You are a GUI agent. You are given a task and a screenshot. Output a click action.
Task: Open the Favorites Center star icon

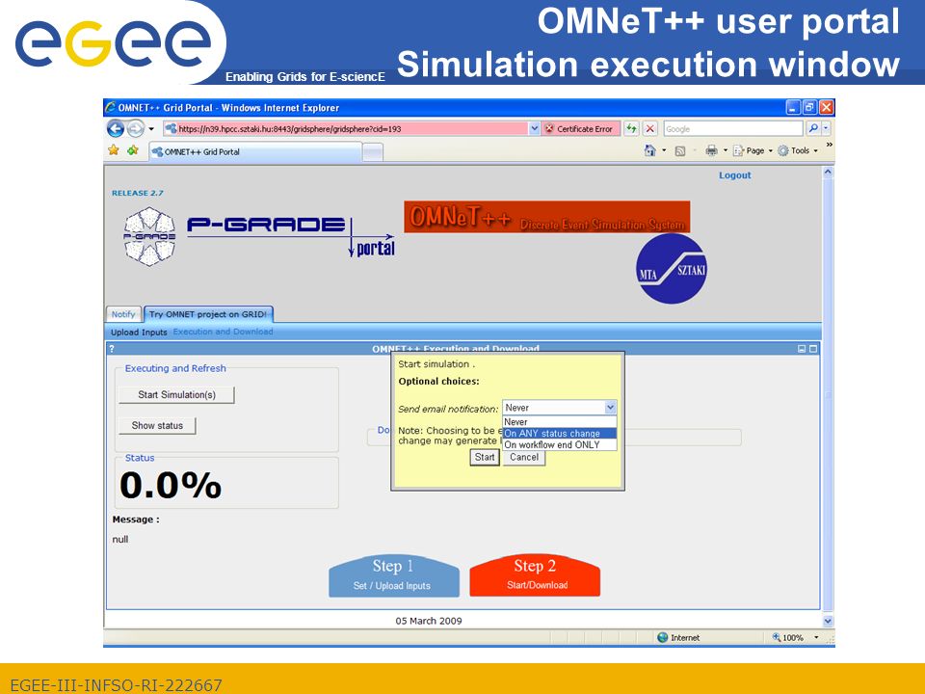114,150
